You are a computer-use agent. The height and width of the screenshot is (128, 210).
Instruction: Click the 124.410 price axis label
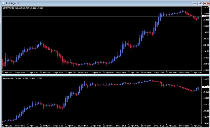coord(206,45)
